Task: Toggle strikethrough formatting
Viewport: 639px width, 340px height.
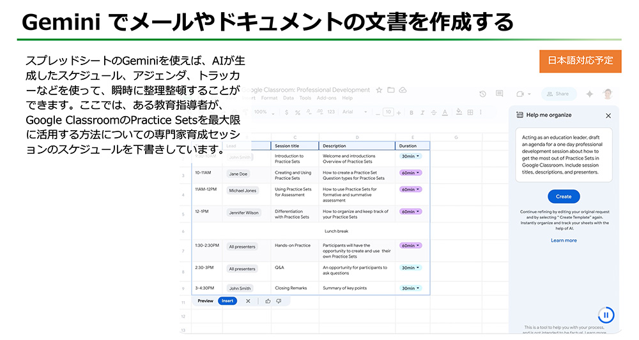Action: pos(434,113)
